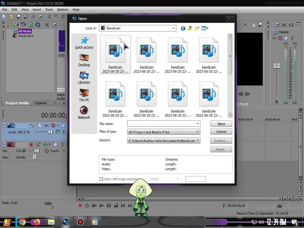
Task: Expand the Look in Bandicam dropdown
Action: tap(173, 28)
